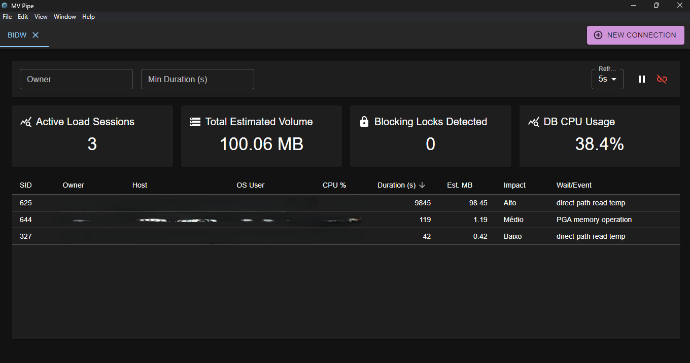Click direct path read temp in row 625
The height and width of the screenshot is (363, 690).
tap(591, 203)
